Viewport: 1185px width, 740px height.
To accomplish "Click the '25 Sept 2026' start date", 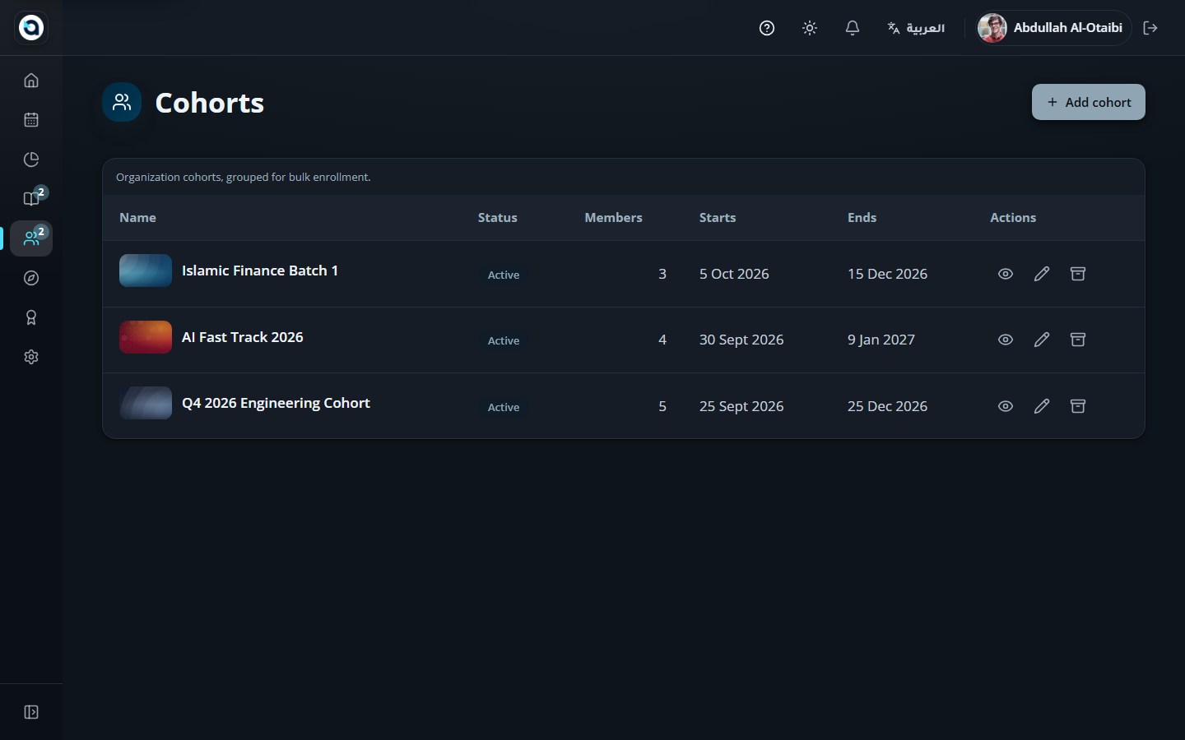I will [741, 406].
